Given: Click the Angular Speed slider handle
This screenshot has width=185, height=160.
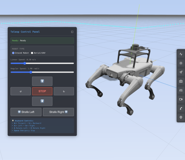Looking at the screenshot, I should (x=31, y=72).
